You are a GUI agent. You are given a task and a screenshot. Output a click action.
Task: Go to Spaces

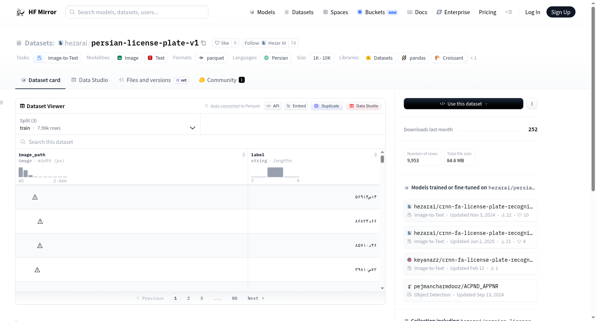tap(336, 12)
